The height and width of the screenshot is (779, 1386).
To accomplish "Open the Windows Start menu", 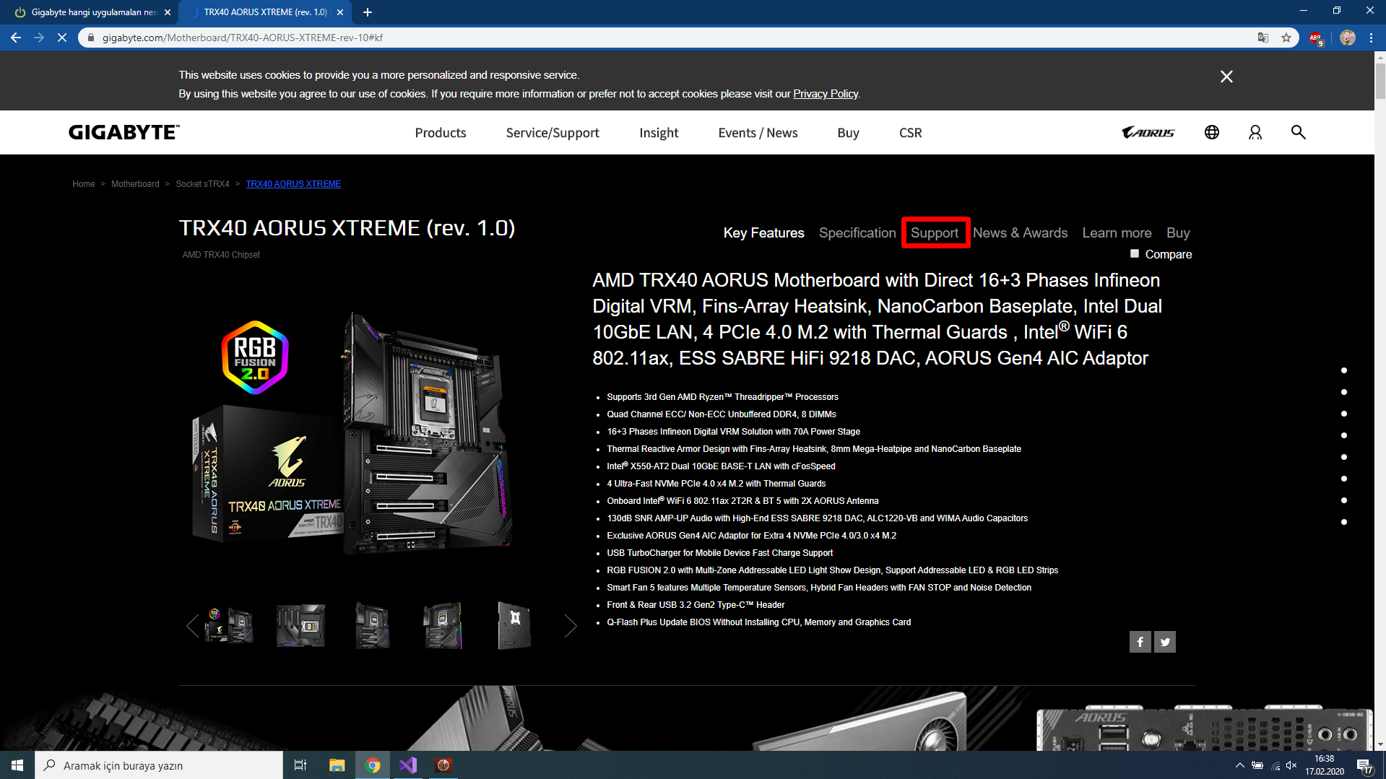I will [17, 765].
